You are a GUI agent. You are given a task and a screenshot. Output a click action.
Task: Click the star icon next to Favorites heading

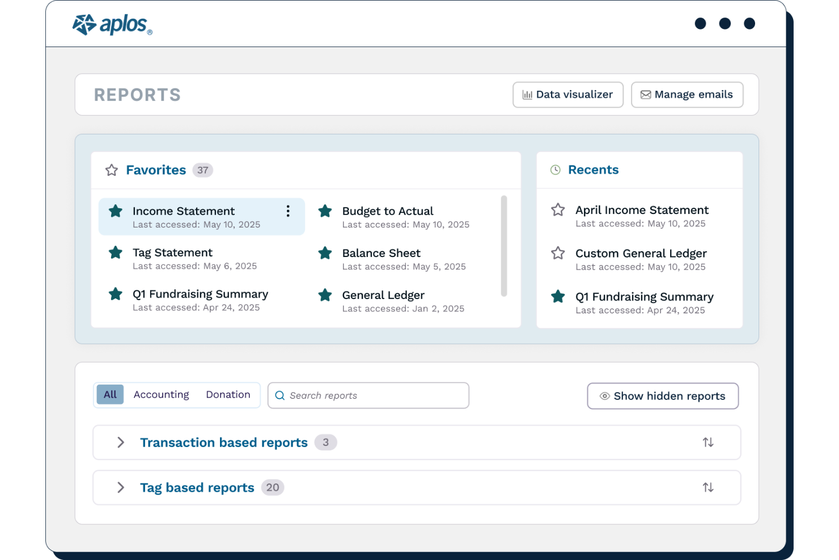point(111,170)
